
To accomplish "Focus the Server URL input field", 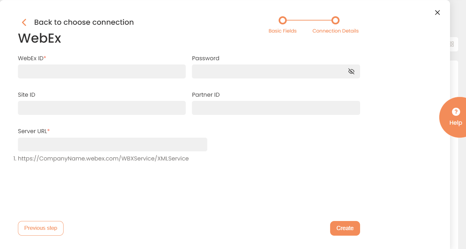I will 112,145.
